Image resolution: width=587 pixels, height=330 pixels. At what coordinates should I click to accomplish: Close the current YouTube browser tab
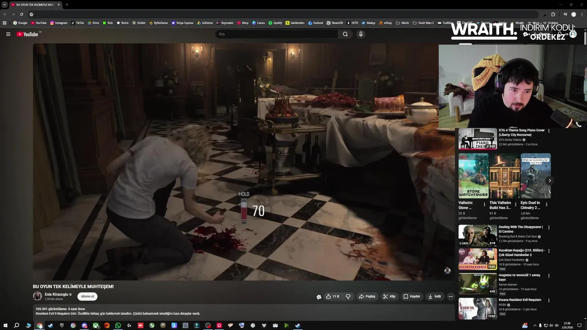coord(59,5)
